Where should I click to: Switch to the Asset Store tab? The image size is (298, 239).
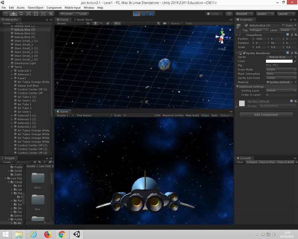(x=84, y=19)
